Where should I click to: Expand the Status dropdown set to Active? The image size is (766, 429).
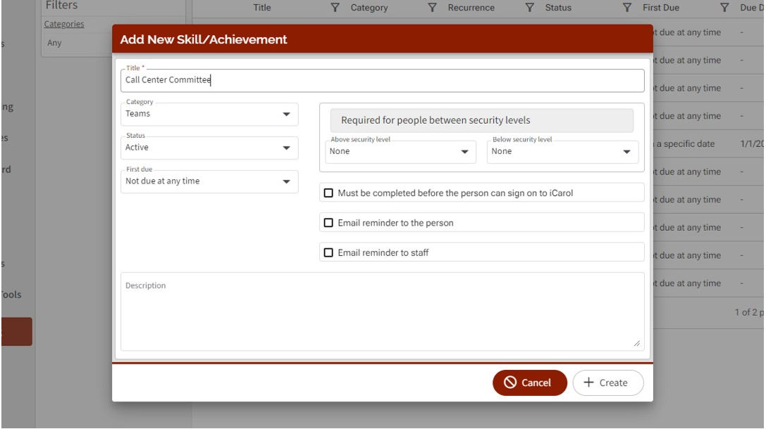pyautogui.click(x=209, y=148)
